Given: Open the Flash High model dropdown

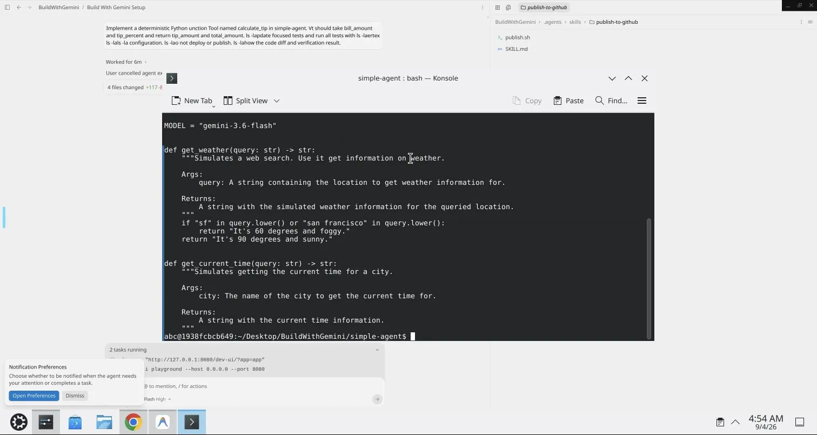Looking at the screenshot, I should click(157, 399).
